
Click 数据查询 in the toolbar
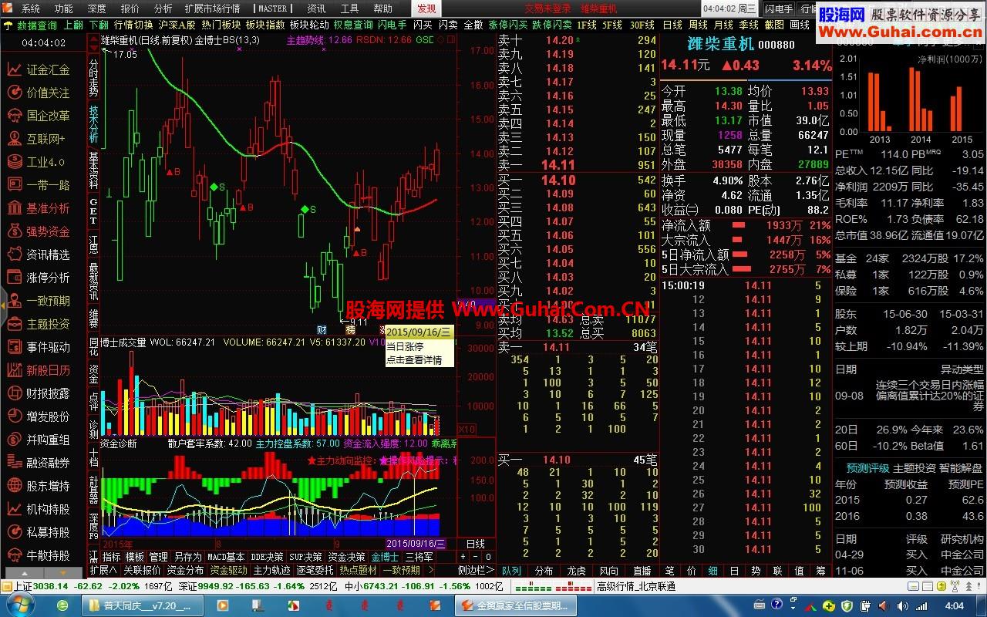pos(37,25)
